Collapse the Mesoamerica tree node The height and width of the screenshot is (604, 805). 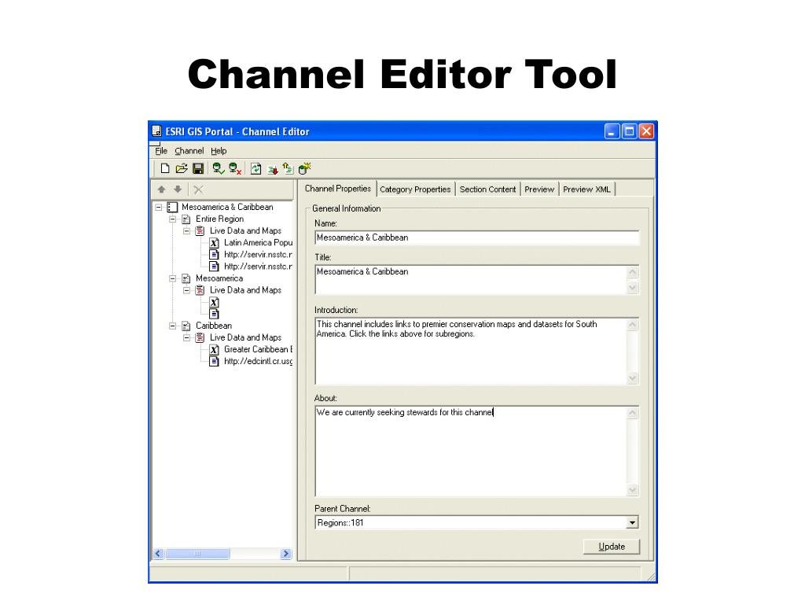tap(173, 278)
